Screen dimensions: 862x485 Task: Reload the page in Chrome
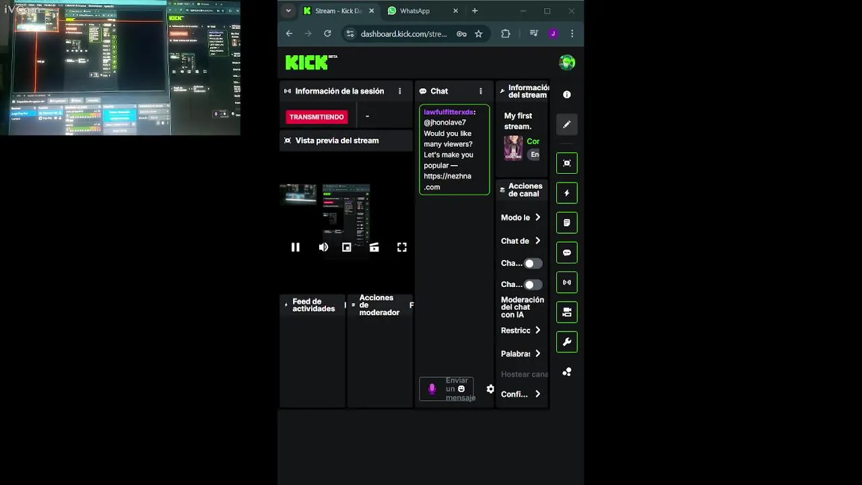click(327, 34)
